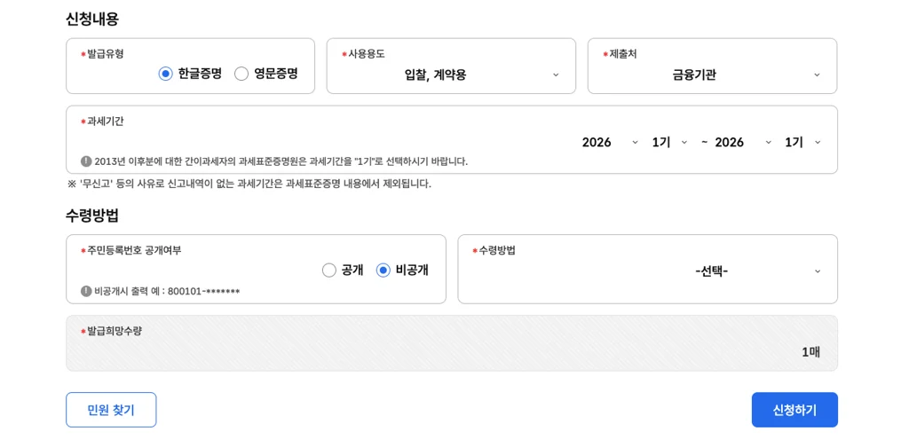Click the info icon beside 2013년 이후분 notice
Screen dimensions: 909x447
click(x=86, y=161)
